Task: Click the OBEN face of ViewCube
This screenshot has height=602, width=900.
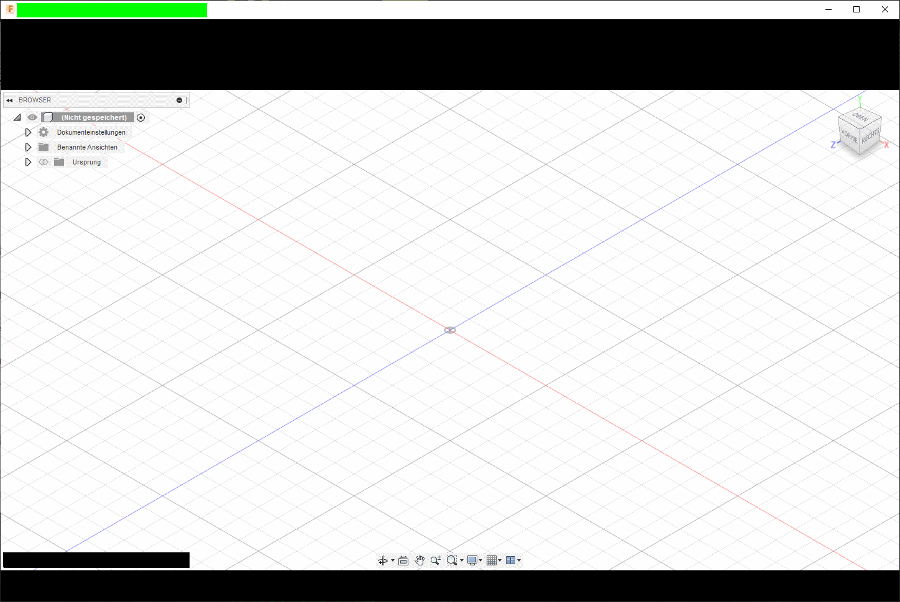Action: click(860, 117)
